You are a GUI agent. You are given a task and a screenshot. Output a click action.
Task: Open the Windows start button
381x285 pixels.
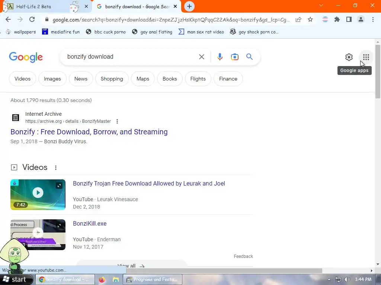coord(16,279)
